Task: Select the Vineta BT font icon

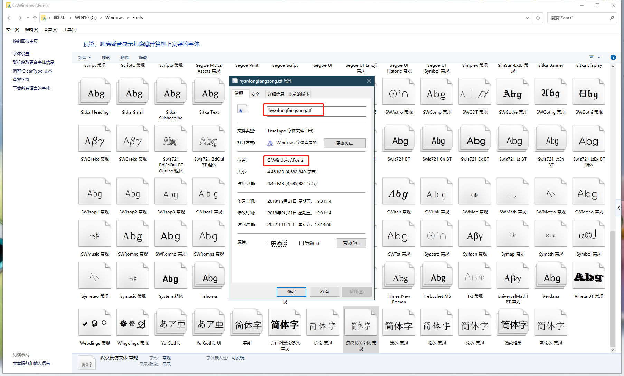Action: [589, 276]
